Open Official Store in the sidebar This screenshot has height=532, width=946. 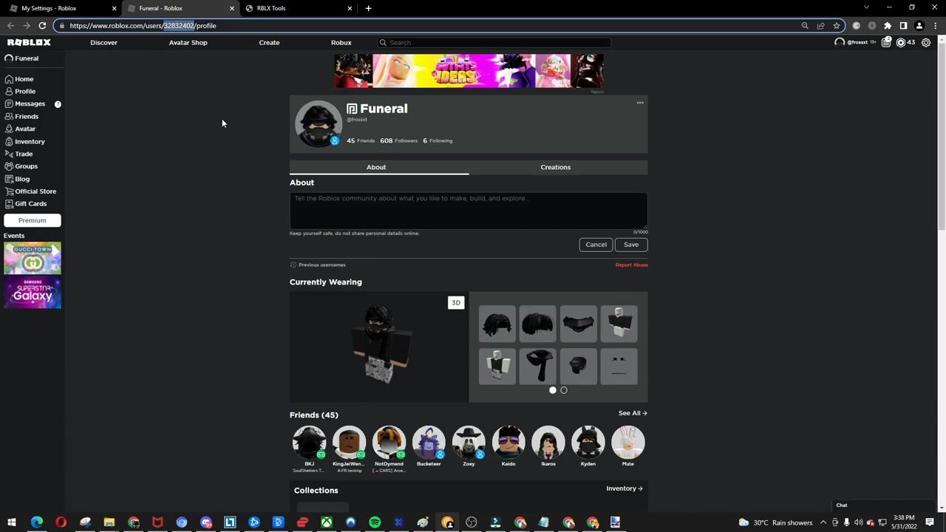[30, 191]
